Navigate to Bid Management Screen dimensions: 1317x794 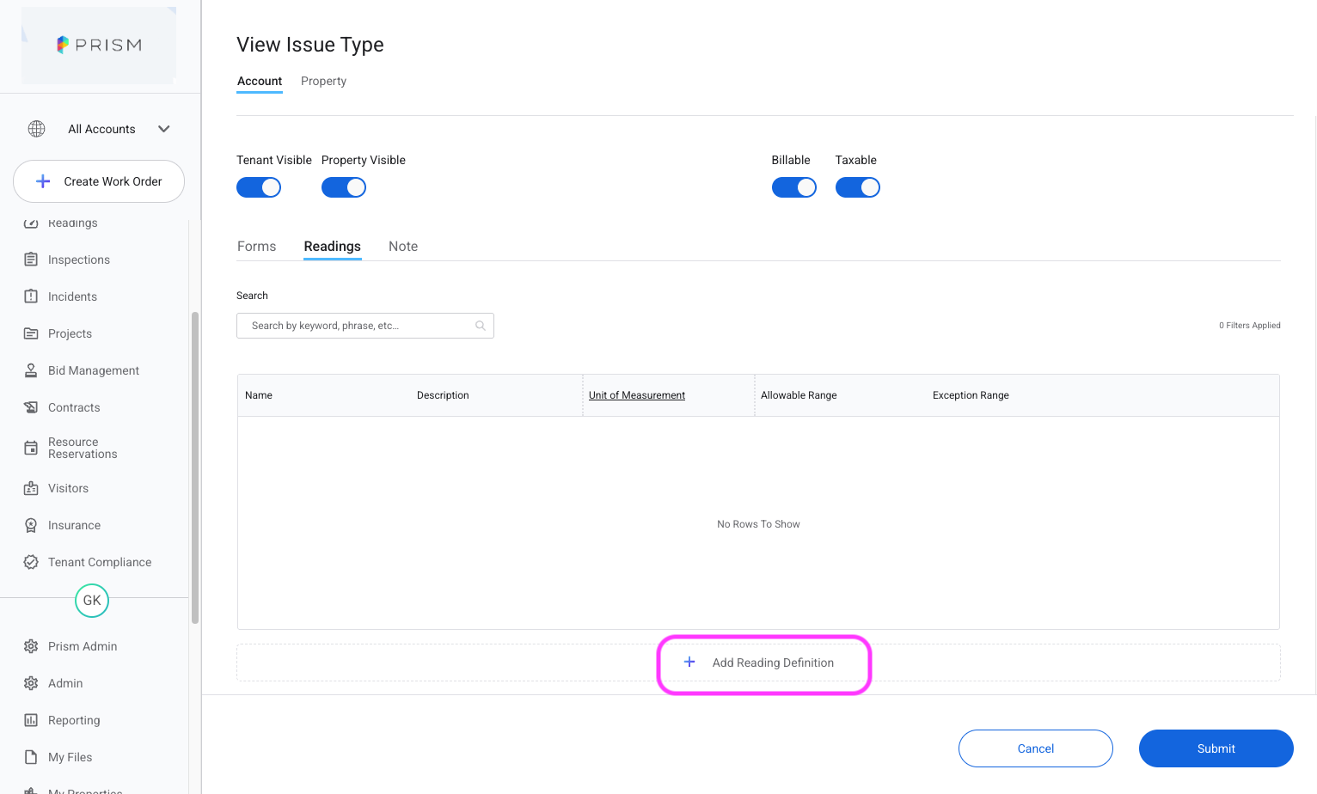tap(93, 370)
